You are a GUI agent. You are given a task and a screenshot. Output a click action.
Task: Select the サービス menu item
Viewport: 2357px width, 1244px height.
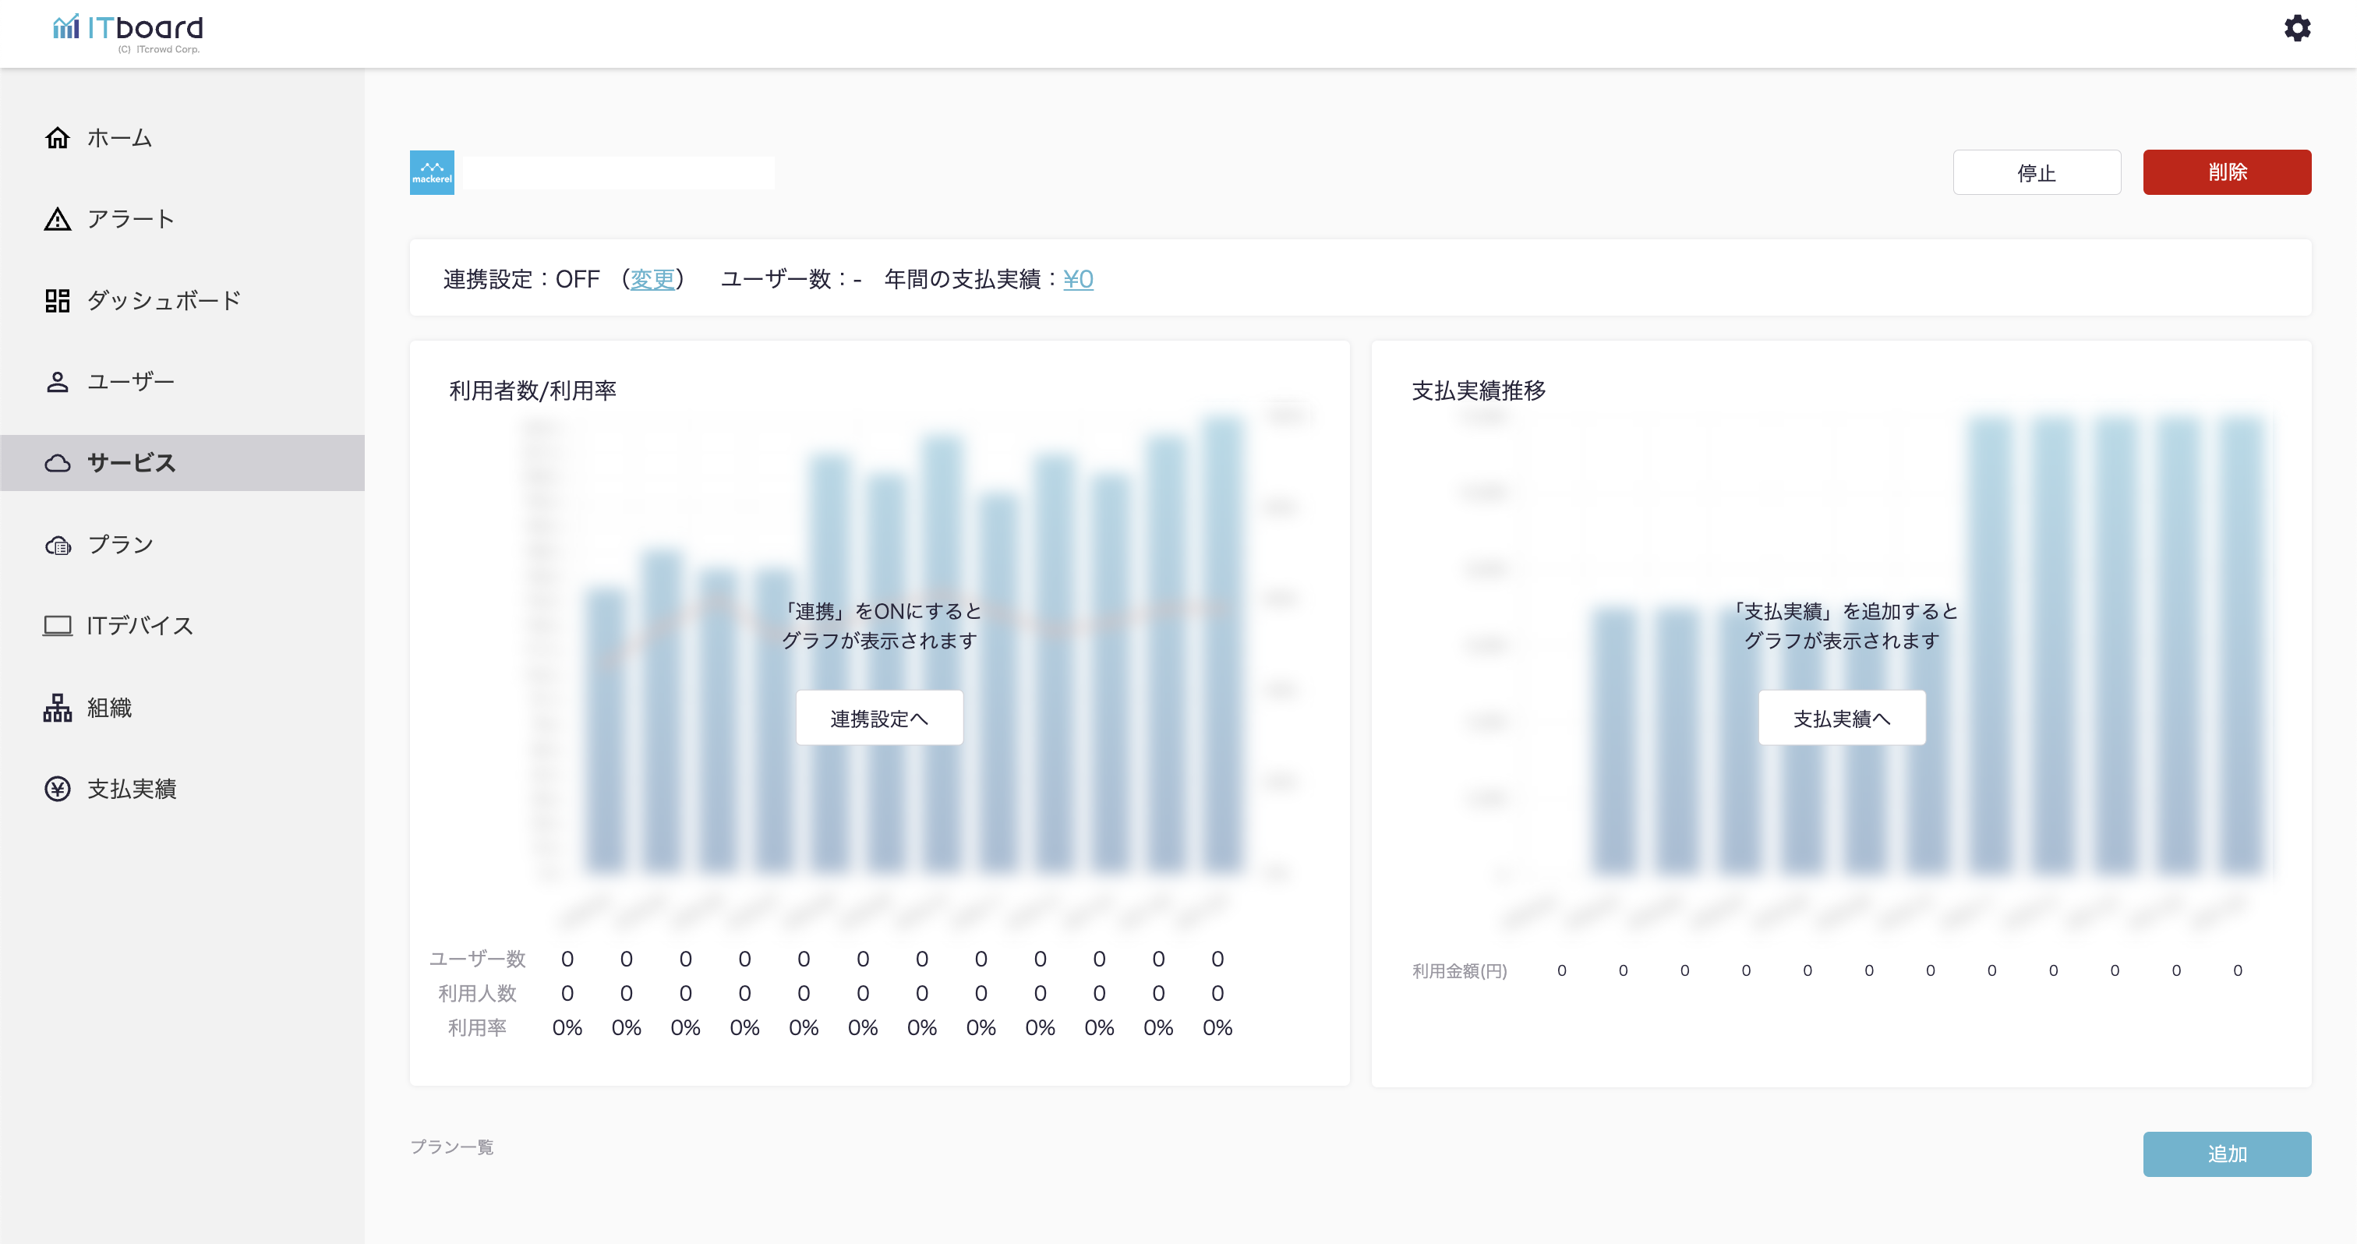(x=131, y=463)
